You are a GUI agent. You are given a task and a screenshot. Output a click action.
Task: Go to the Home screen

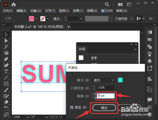click(14, 5)
